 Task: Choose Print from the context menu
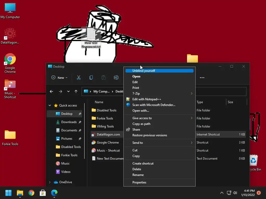[159, 88]
